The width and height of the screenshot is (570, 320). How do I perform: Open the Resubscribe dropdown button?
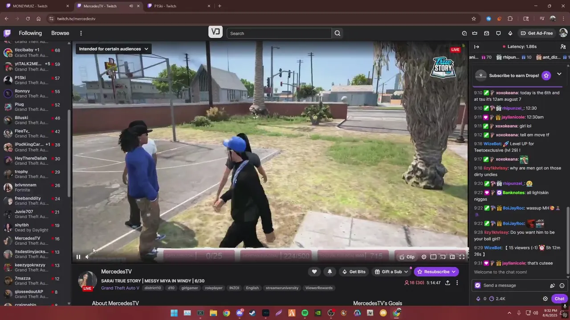coord(436,272)
